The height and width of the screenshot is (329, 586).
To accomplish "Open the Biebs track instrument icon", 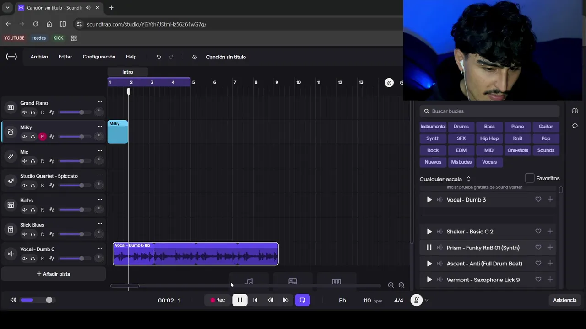I will point(11,205).
